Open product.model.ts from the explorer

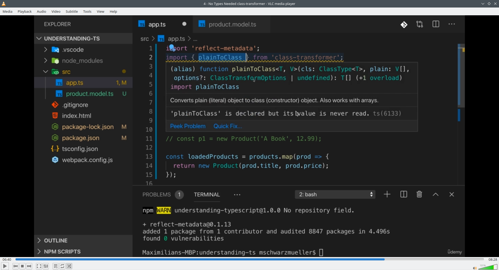pos(83,94)
